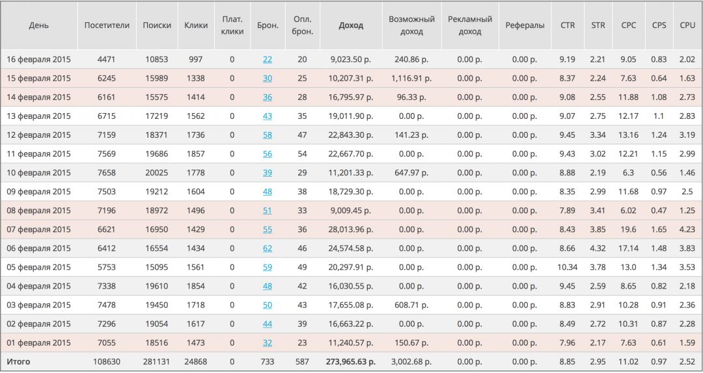
Task: Click the Возможный доход column header
Action: pyautogui.click(x=411, y=25)
